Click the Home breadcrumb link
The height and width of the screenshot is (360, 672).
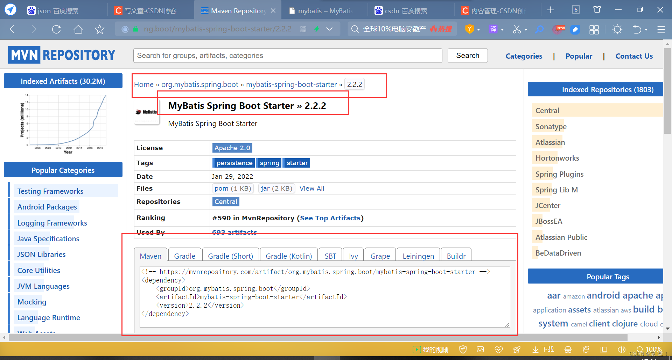144,85
